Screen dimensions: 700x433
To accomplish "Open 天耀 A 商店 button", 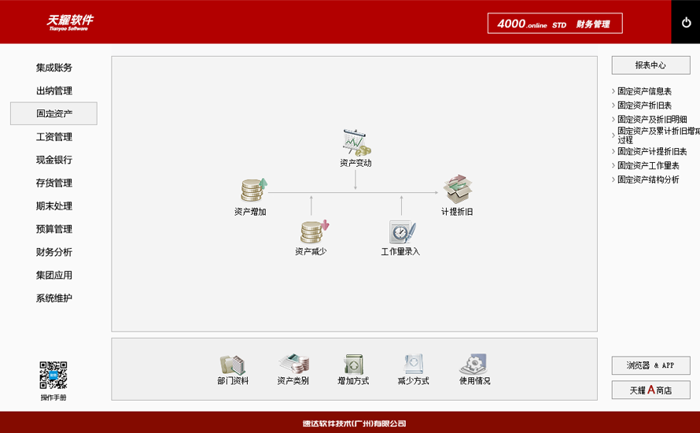I will [650, 390].
